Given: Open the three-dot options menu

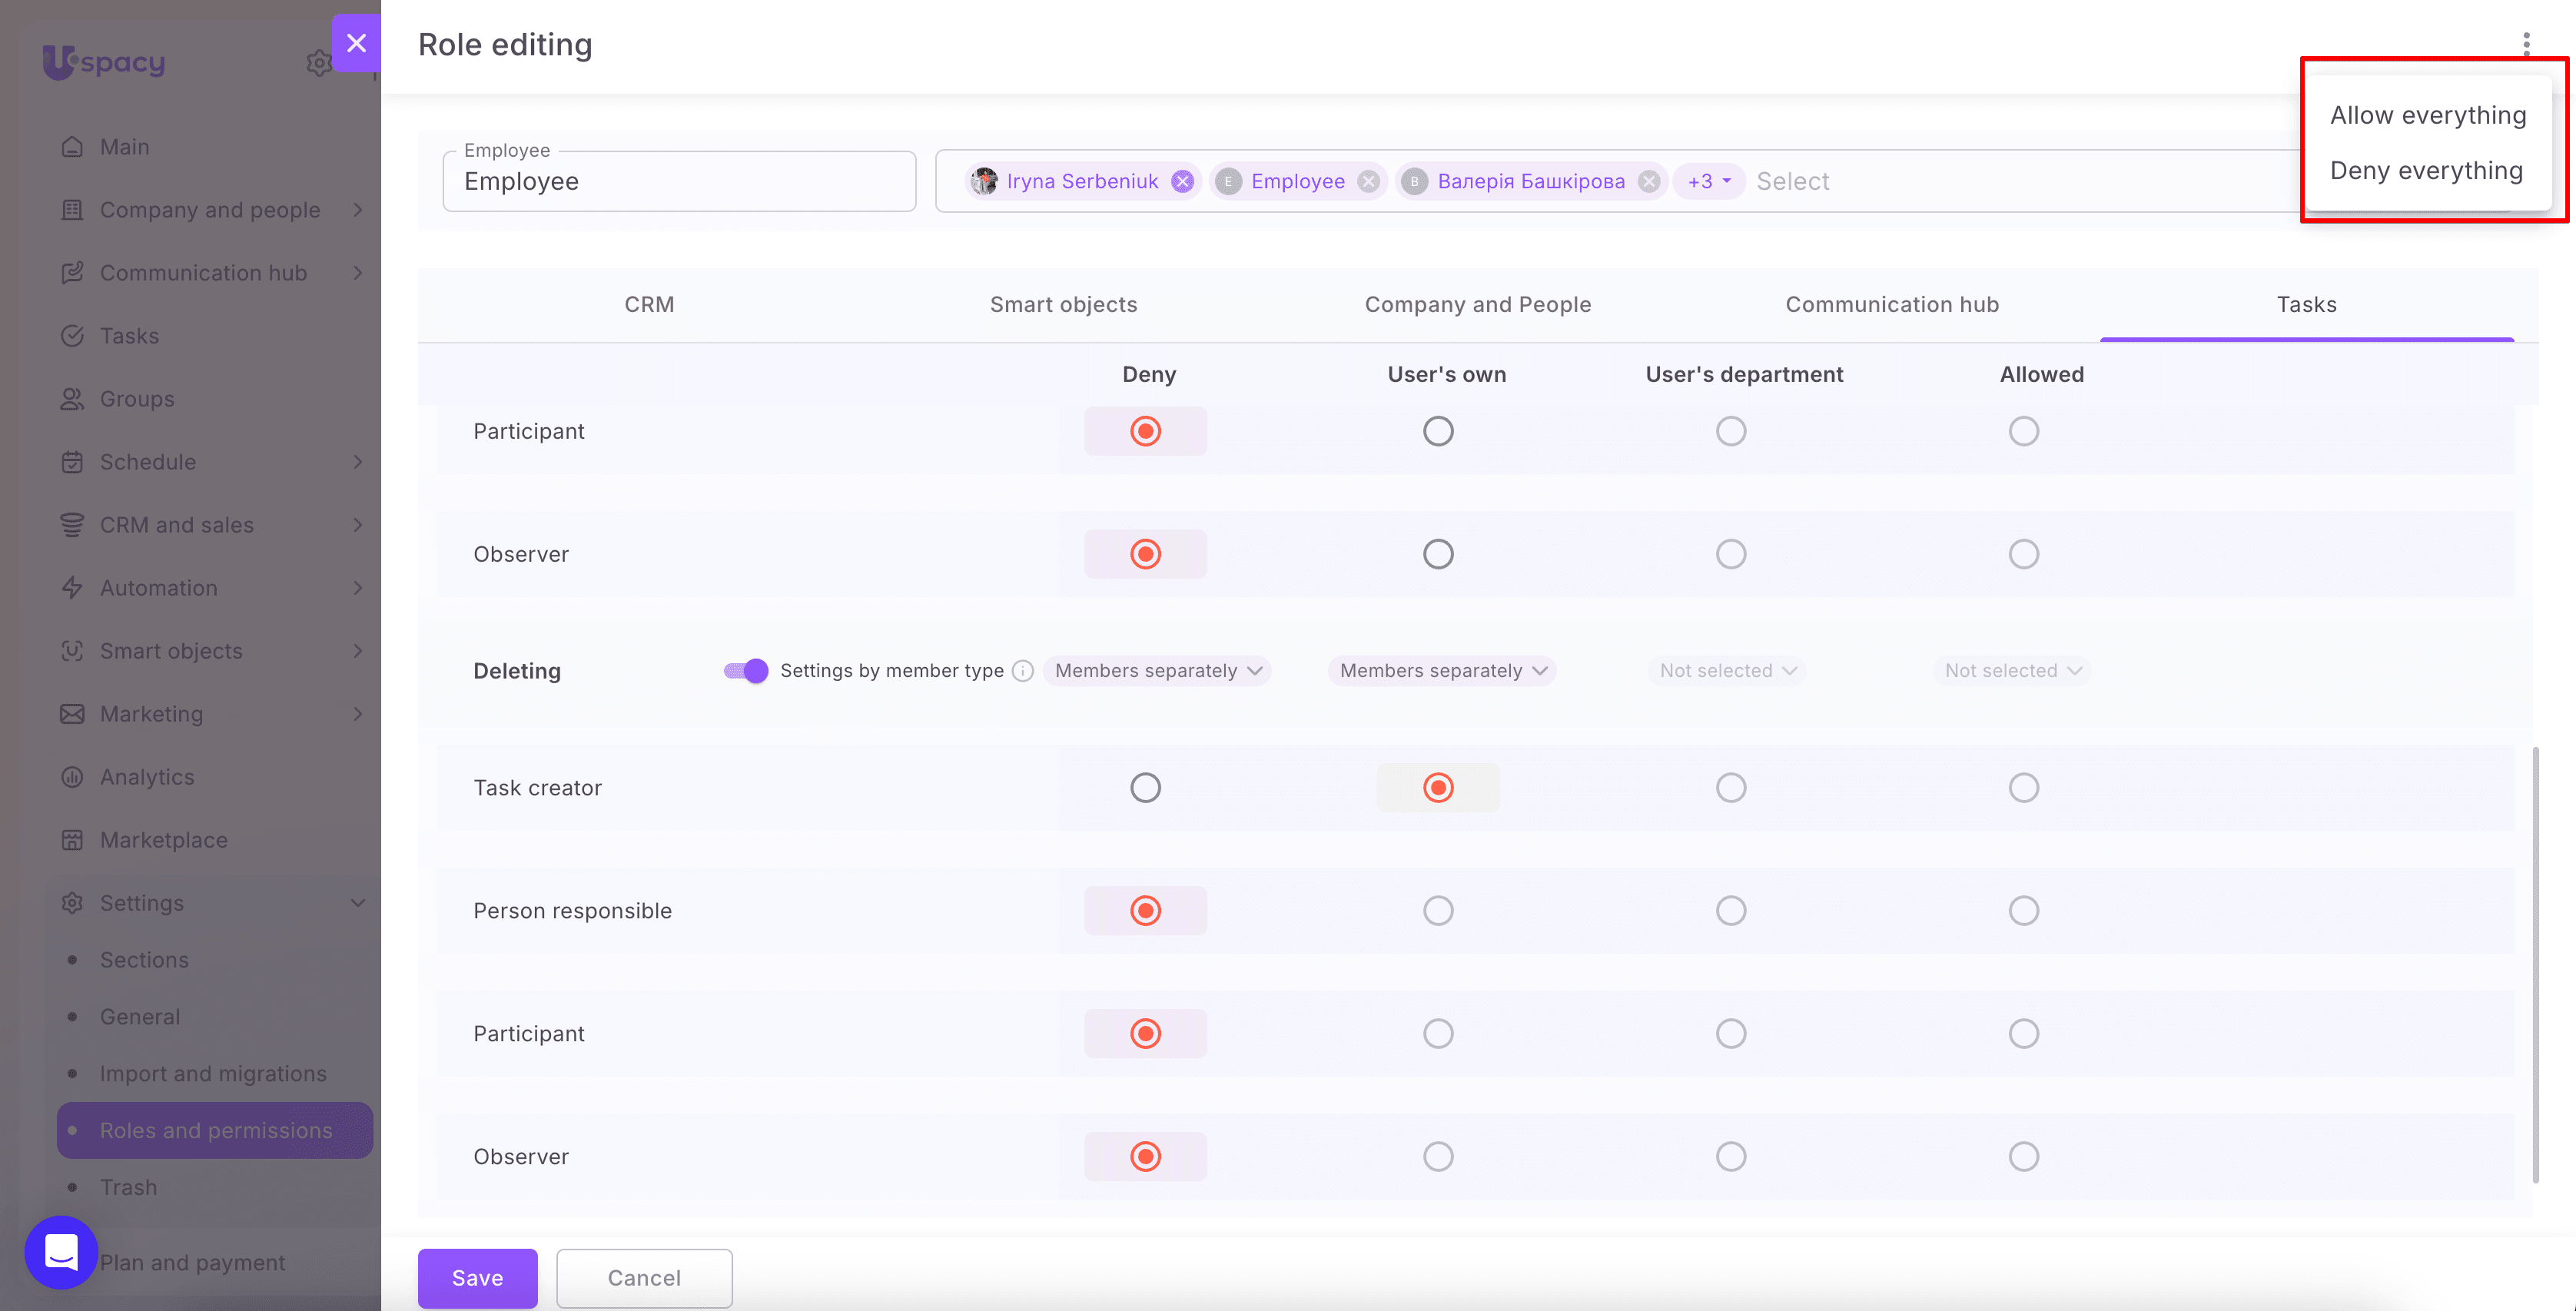Looking at the screenshot, I should tap(2526, 43).
